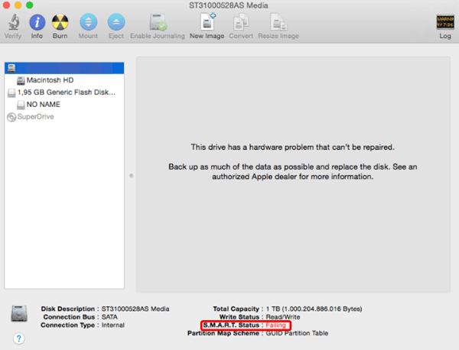Click the Total Capacity 1 TB value
Viewport: 459px width, 350px height.
(314, 309)
